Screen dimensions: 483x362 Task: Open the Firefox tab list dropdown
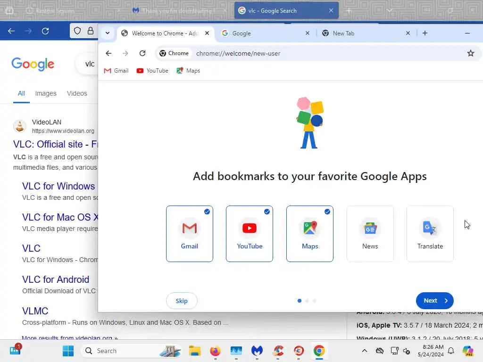pyautogui.click(x=389, y=10)
